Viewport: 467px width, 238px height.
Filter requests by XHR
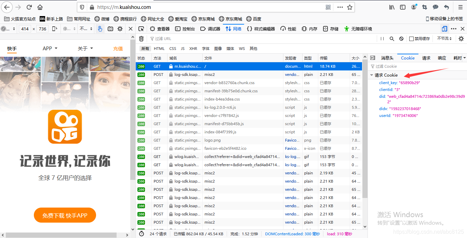coord(193,49)
